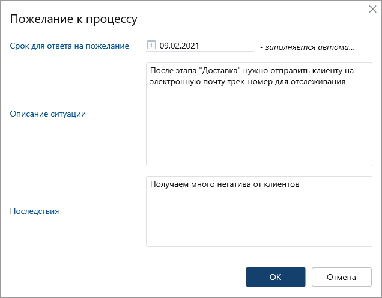The width and height of the screenshot is (382, 298).
Task: Click the 'Последствия' field label
Action: click(35, 211)
